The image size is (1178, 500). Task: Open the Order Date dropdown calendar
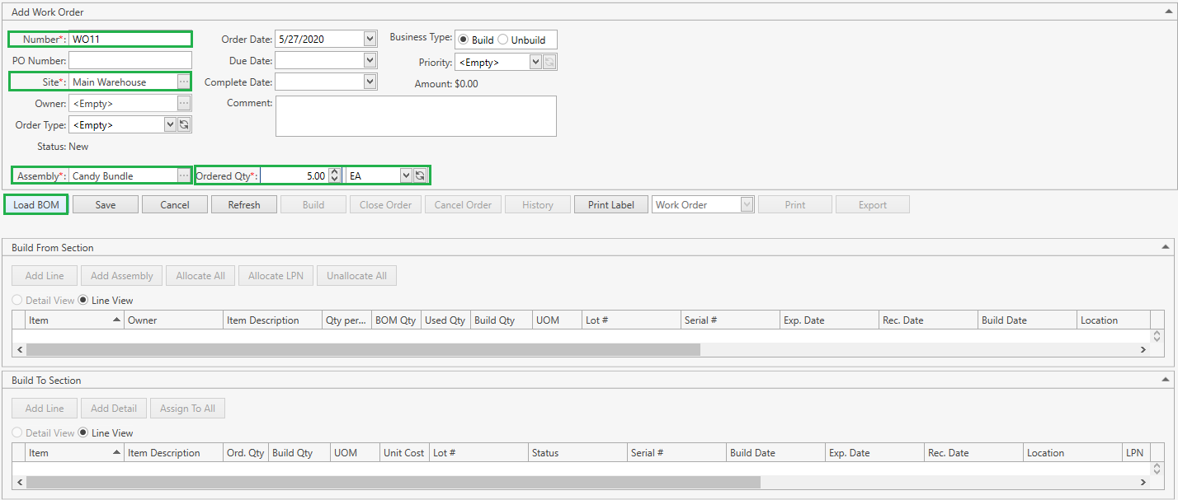coord(370,39)
